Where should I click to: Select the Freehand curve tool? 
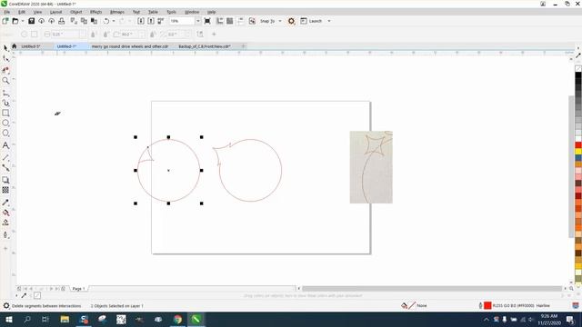5,93
